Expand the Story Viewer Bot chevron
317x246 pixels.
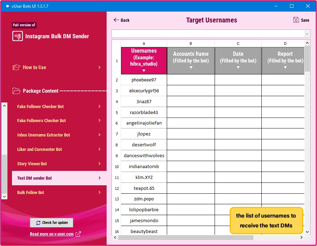click(x=100, y=164)
